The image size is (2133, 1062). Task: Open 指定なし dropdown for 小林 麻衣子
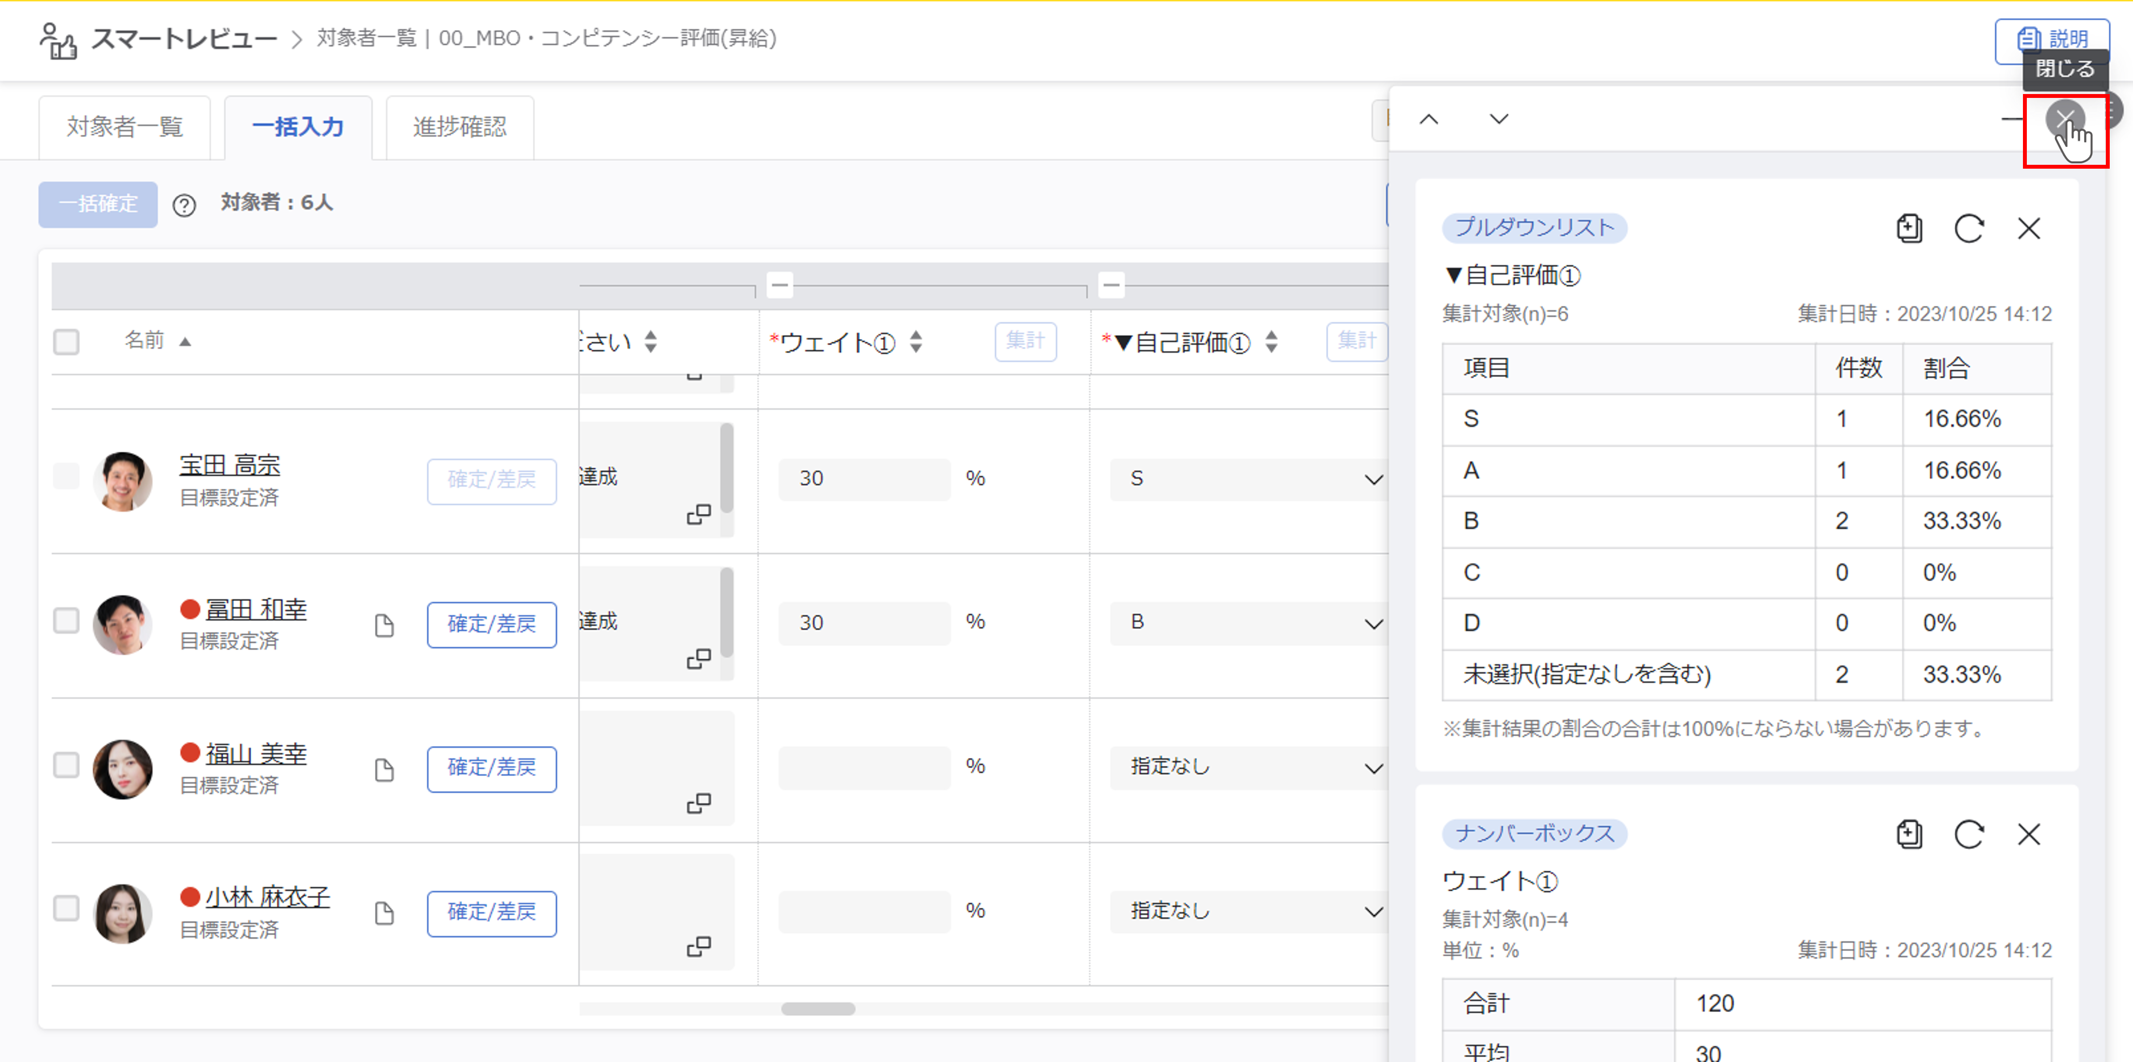point(1249,911)
